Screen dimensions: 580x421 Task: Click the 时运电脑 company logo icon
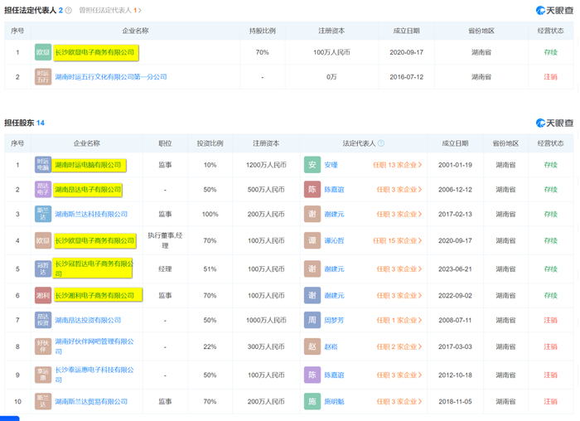(43, 165)
